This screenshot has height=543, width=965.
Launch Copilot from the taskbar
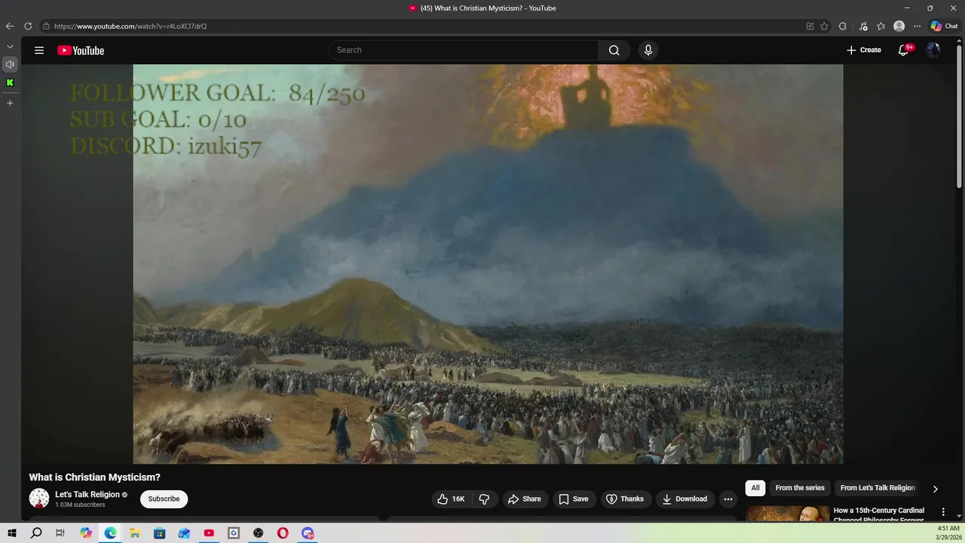[86, 533]
